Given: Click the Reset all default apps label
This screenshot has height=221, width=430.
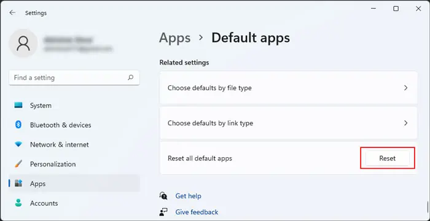Looking at the screenshot, I should pyautogui.click(x=200, y=158).
